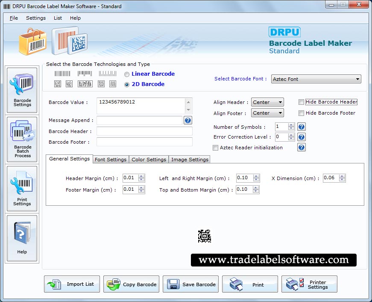Image resolution: width=372 pixels, height=302 pixels.
Task: Select 2D Barcode radio button
Action: (127, 85)
